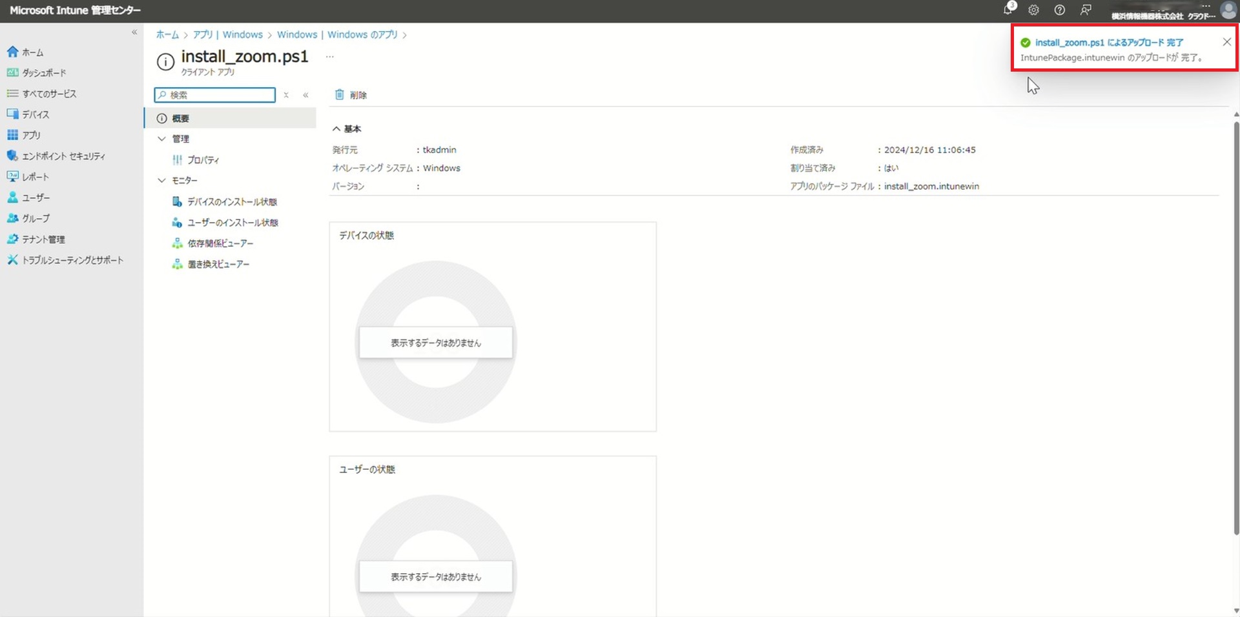The image size is (1240, 617).
Task: Click the scroll down arrow of scrollbar
Action: click(1236, 611)
